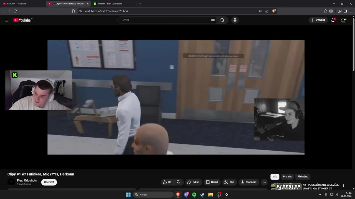The width and height of the screenshot is (355, 199).
Task: Open the tab search toolbar icon
Action: click(331, 11)
